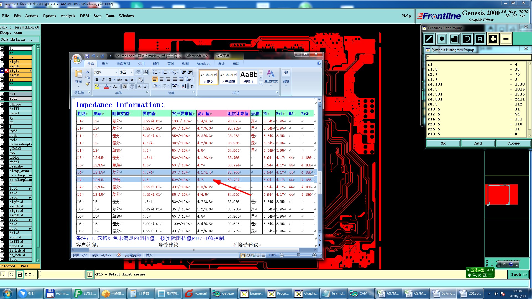Toggle the checkbox next to sig2t layer
The width and height of the screenshot is (532, 299).
pyautogui.click(x=2, y=62)
